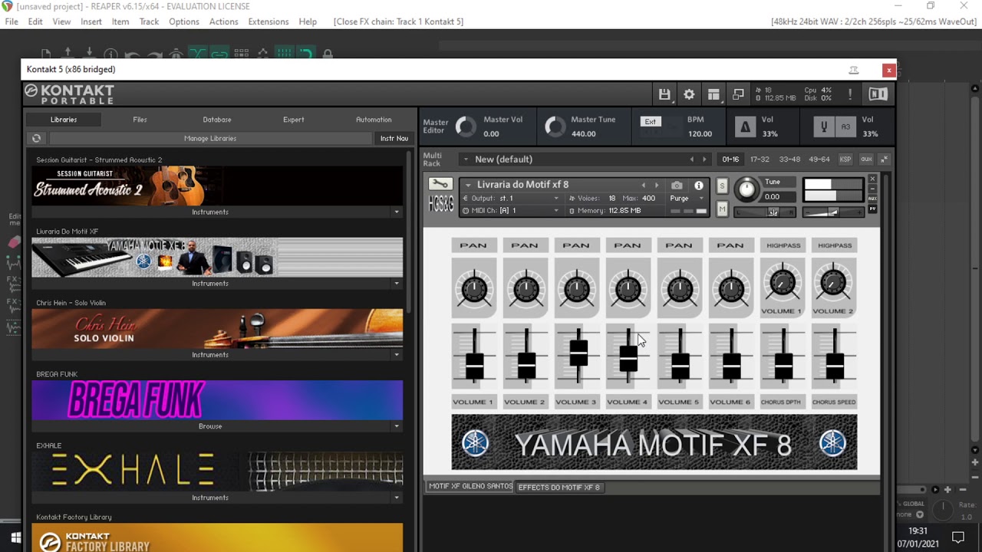Expand Chris Hein Solo Violin Instruments dropdown
This screenshot has height=552, width=982.
[x=397, y=355]
